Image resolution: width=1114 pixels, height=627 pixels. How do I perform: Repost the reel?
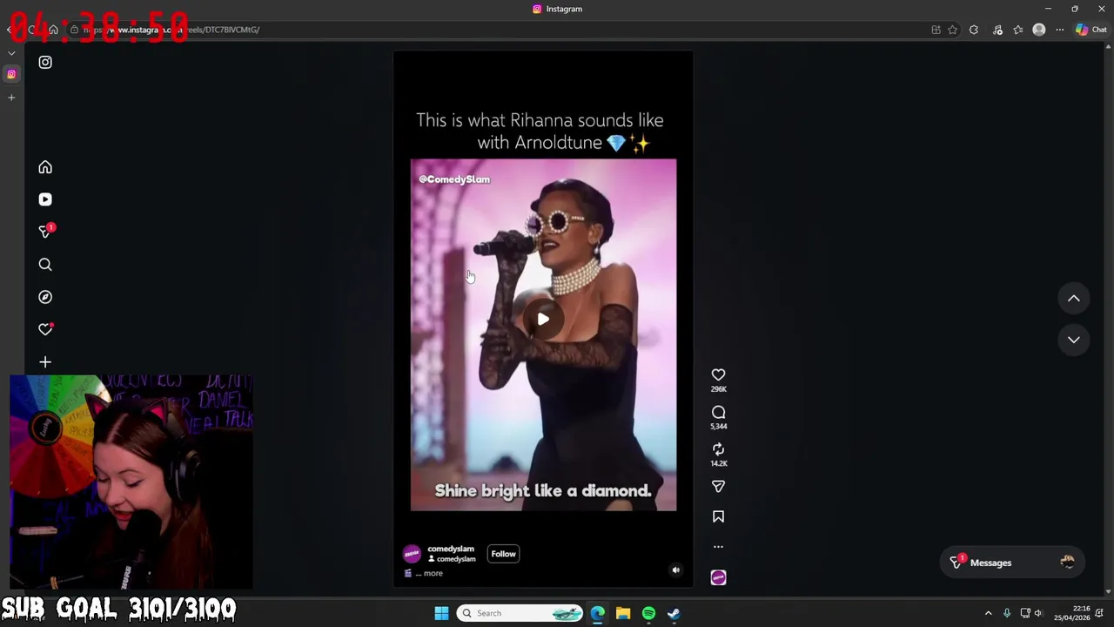click(718, 449)
